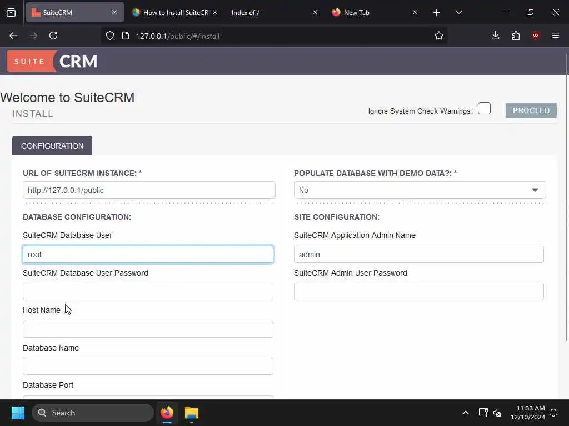569x426 pixels.
Task: Click the Database Port label
Action: point(48,385)
